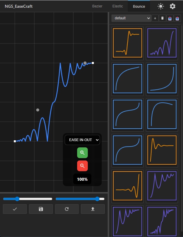The height and width of the screenshot is (237, 183).
Task: Adjust the right bounce slider handle
Action: point(97,199)
